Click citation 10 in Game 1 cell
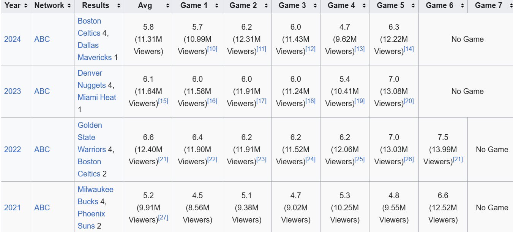This screenshot has height=232, width=513. pyautogui.click(x=212, y=49)
